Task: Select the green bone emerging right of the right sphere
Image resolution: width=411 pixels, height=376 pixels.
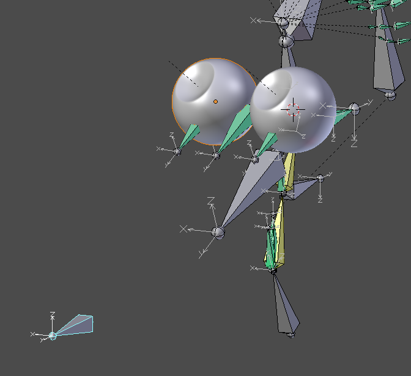Action: (342, 117)
